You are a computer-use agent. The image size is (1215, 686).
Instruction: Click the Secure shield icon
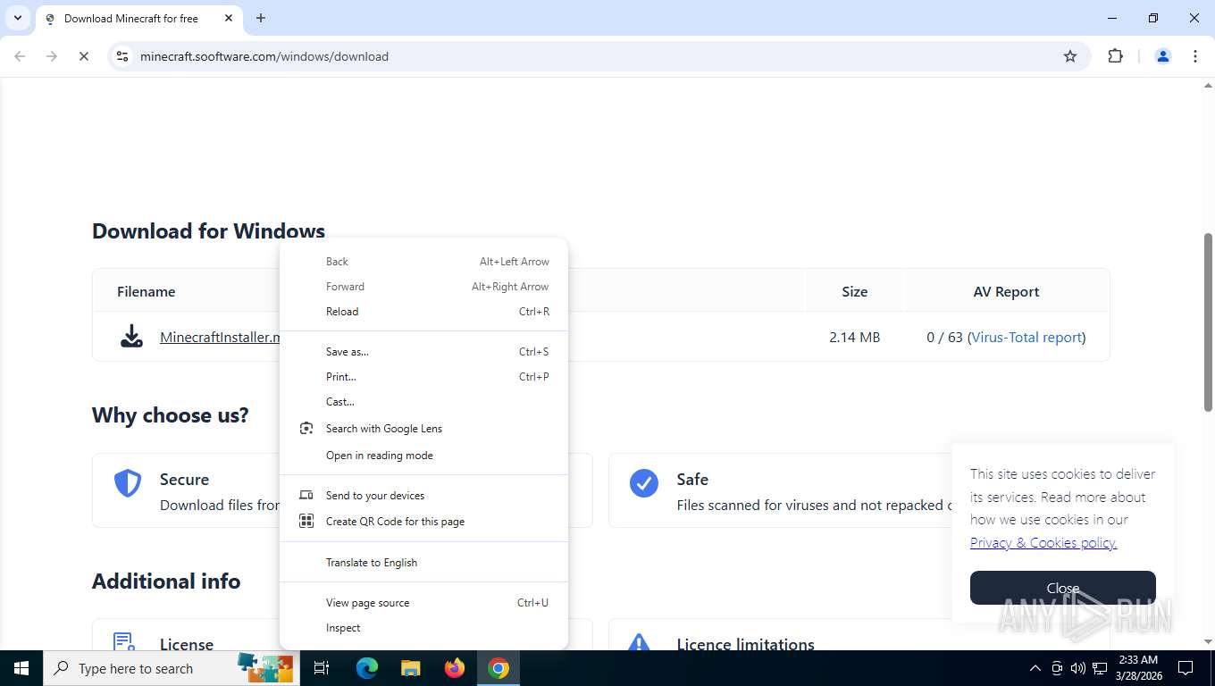[128, 483]
